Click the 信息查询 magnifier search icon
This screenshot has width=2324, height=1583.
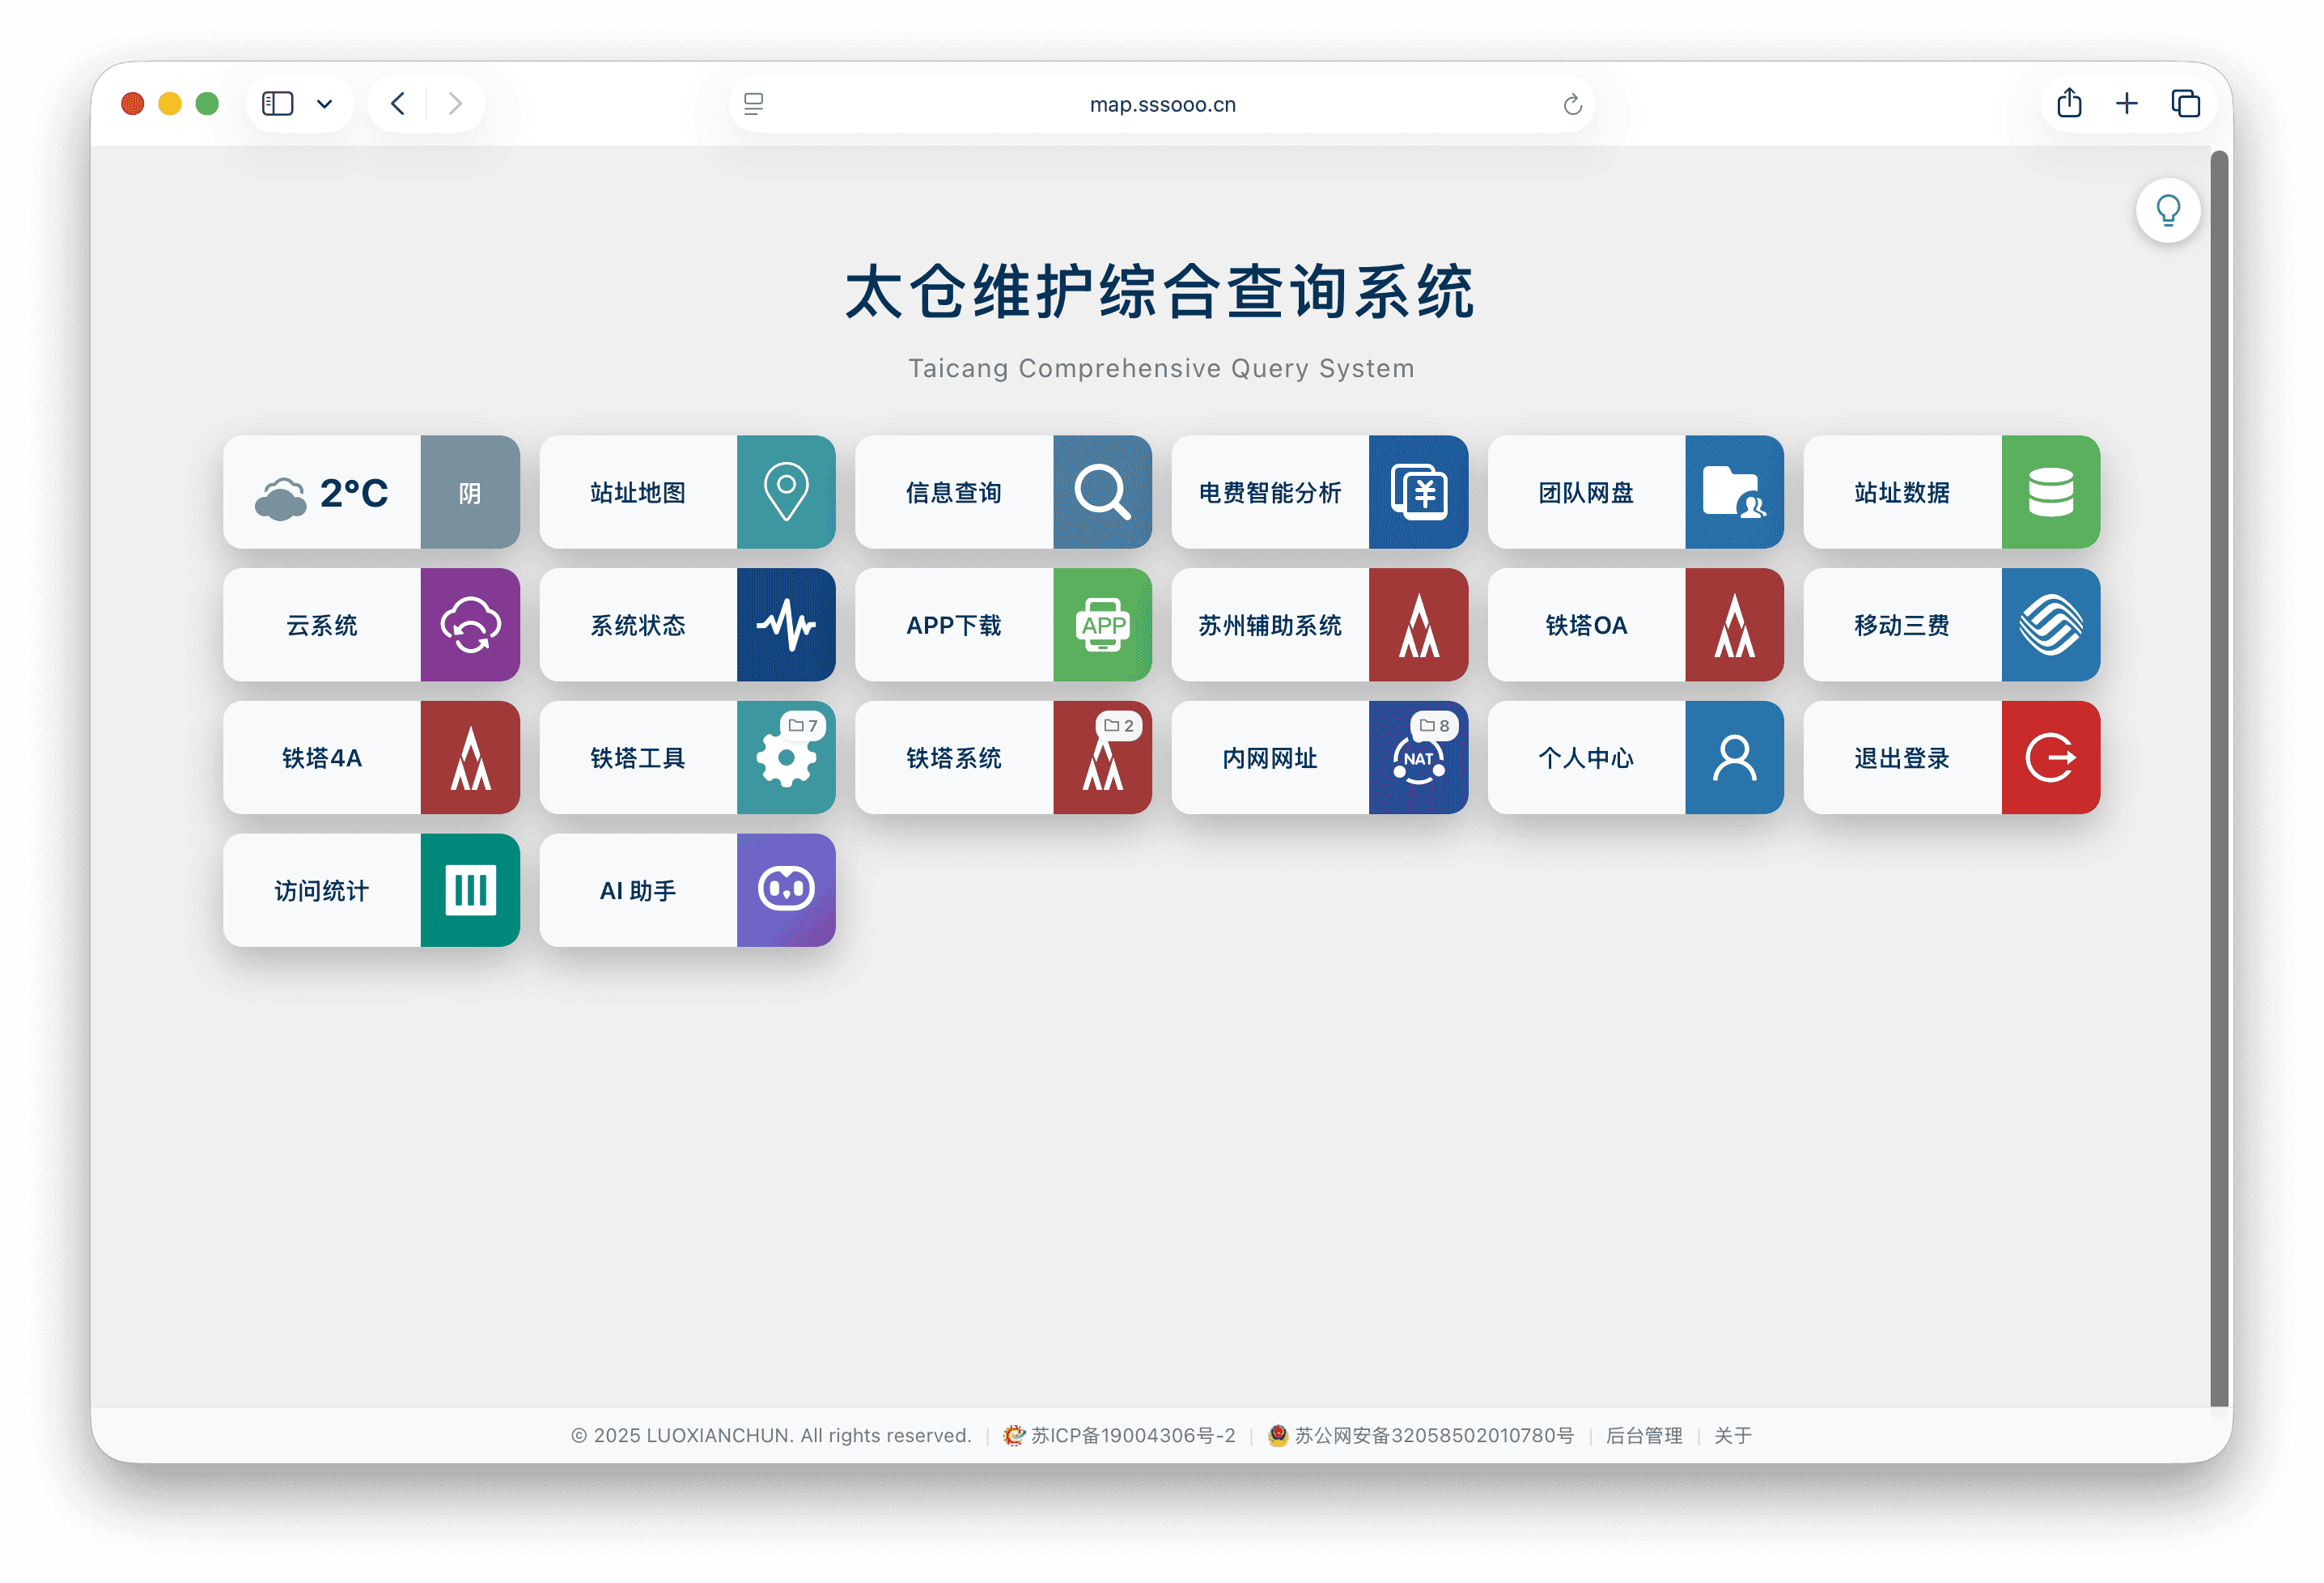pyautogui.click(x=1102, y=492)
